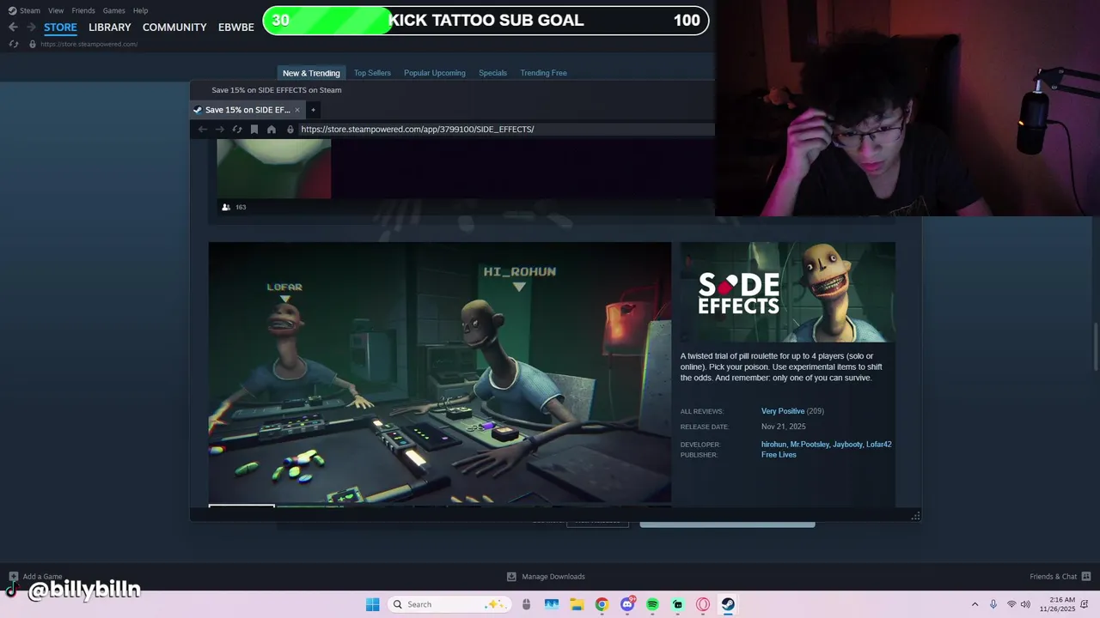Reload the SIDE EFFECTS store page
Screen dimensions: 1100x618
coord(237,130)
